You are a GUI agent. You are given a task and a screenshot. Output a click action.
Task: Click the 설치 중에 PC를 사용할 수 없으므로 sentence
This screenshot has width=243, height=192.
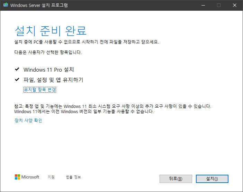coord(87,42)
